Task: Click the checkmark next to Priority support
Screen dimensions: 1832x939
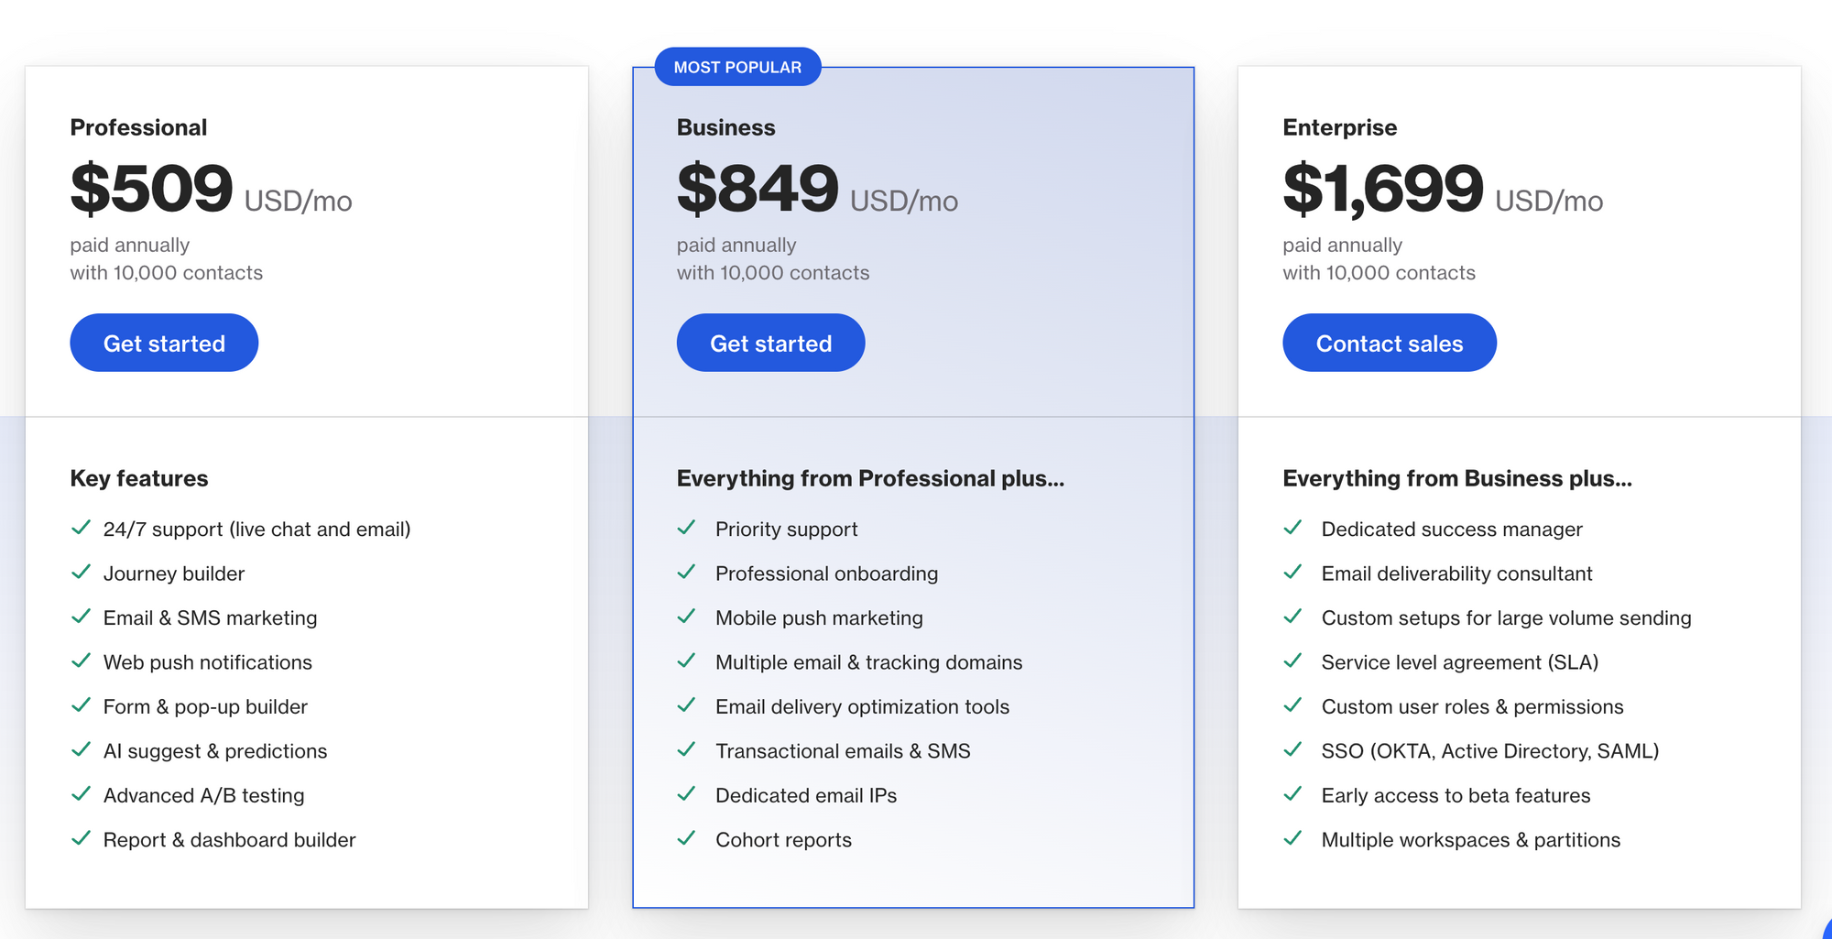Action: [x=687, y=528]
